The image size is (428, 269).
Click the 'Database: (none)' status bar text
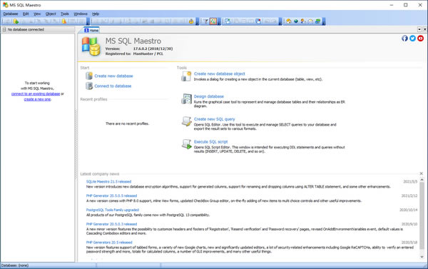[x=15, y=265]
